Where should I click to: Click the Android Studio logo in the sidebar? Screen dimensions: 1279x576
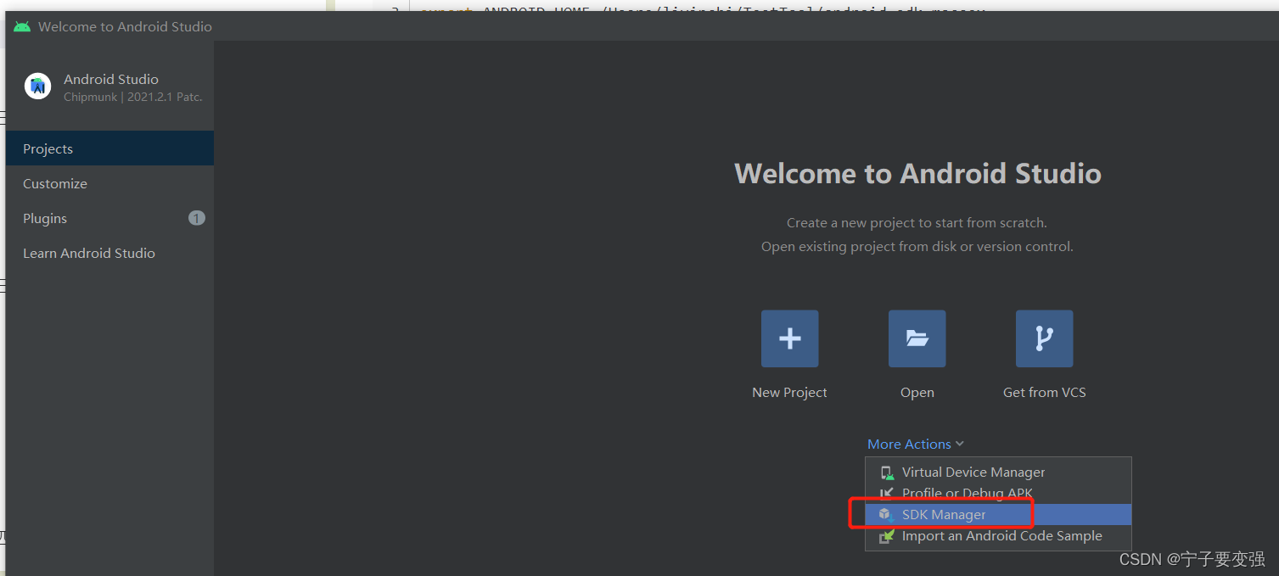(37, 86)
